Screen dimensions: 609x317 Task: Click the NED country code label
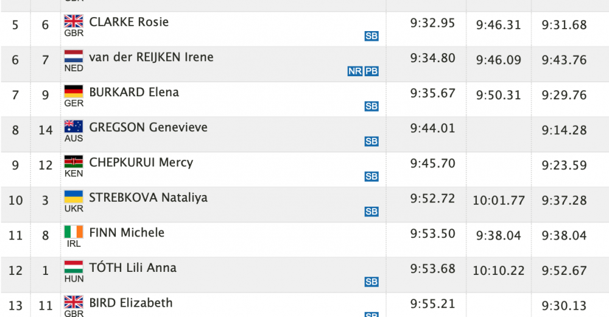click(74, 68)
